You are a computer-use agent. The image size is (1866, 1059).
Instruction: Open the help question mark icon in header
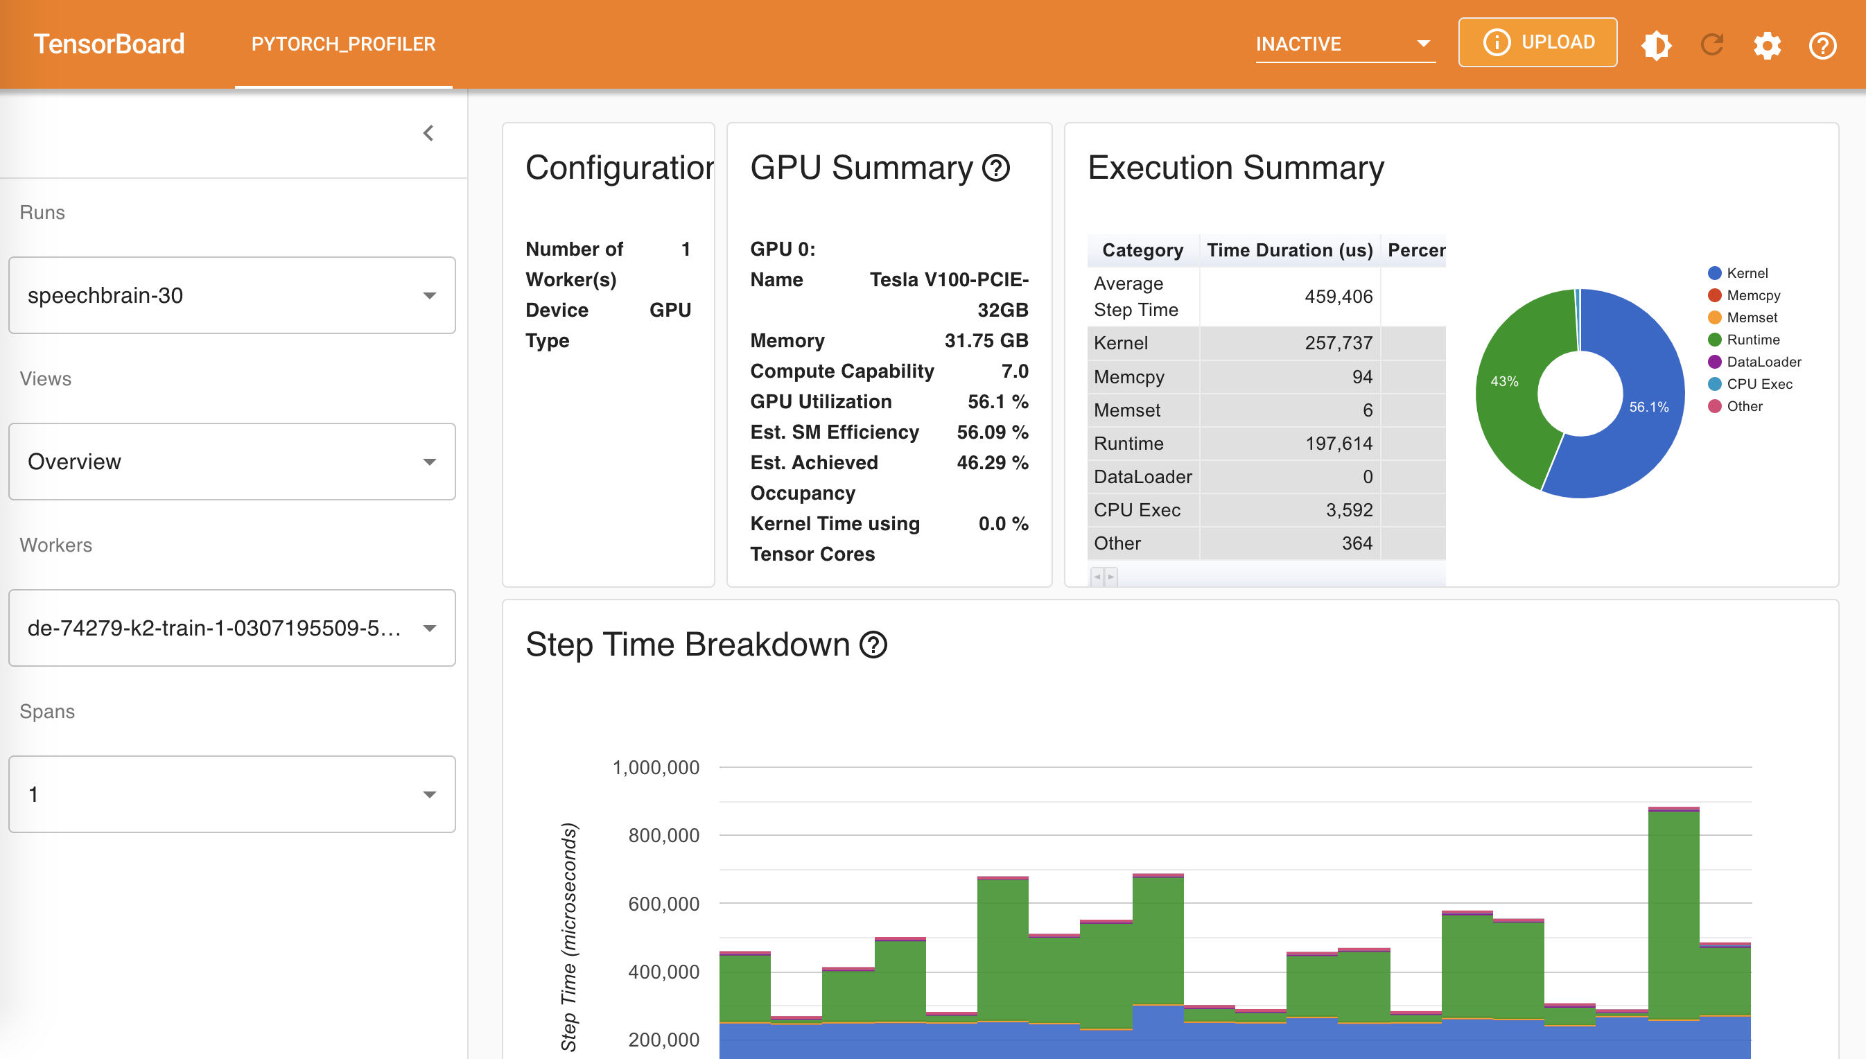1822,45
